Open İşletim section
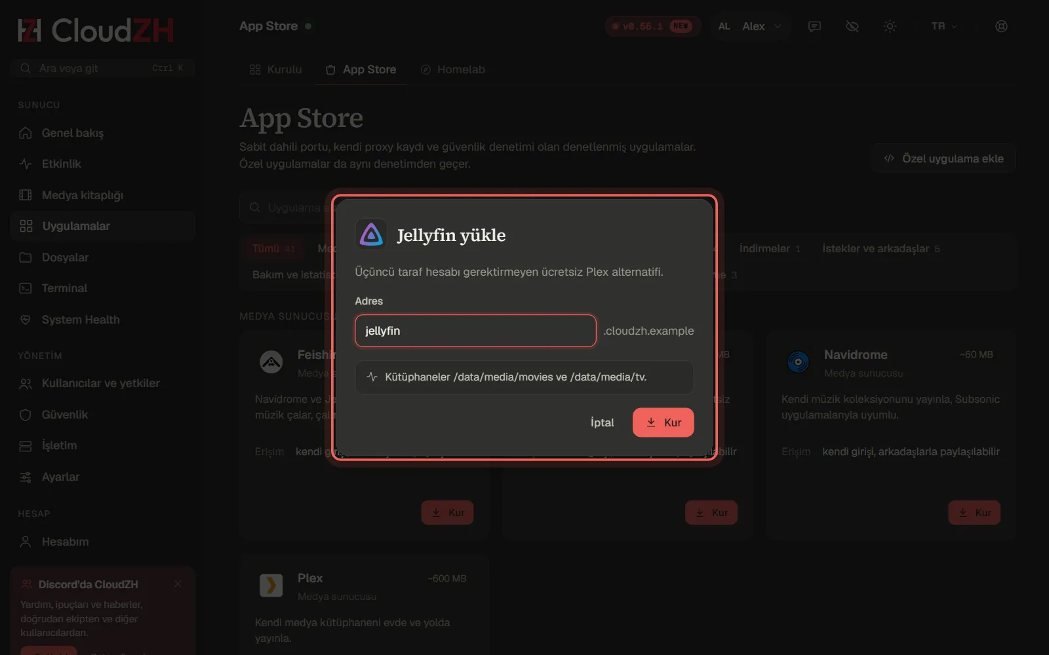 click(x=102, y=445)
